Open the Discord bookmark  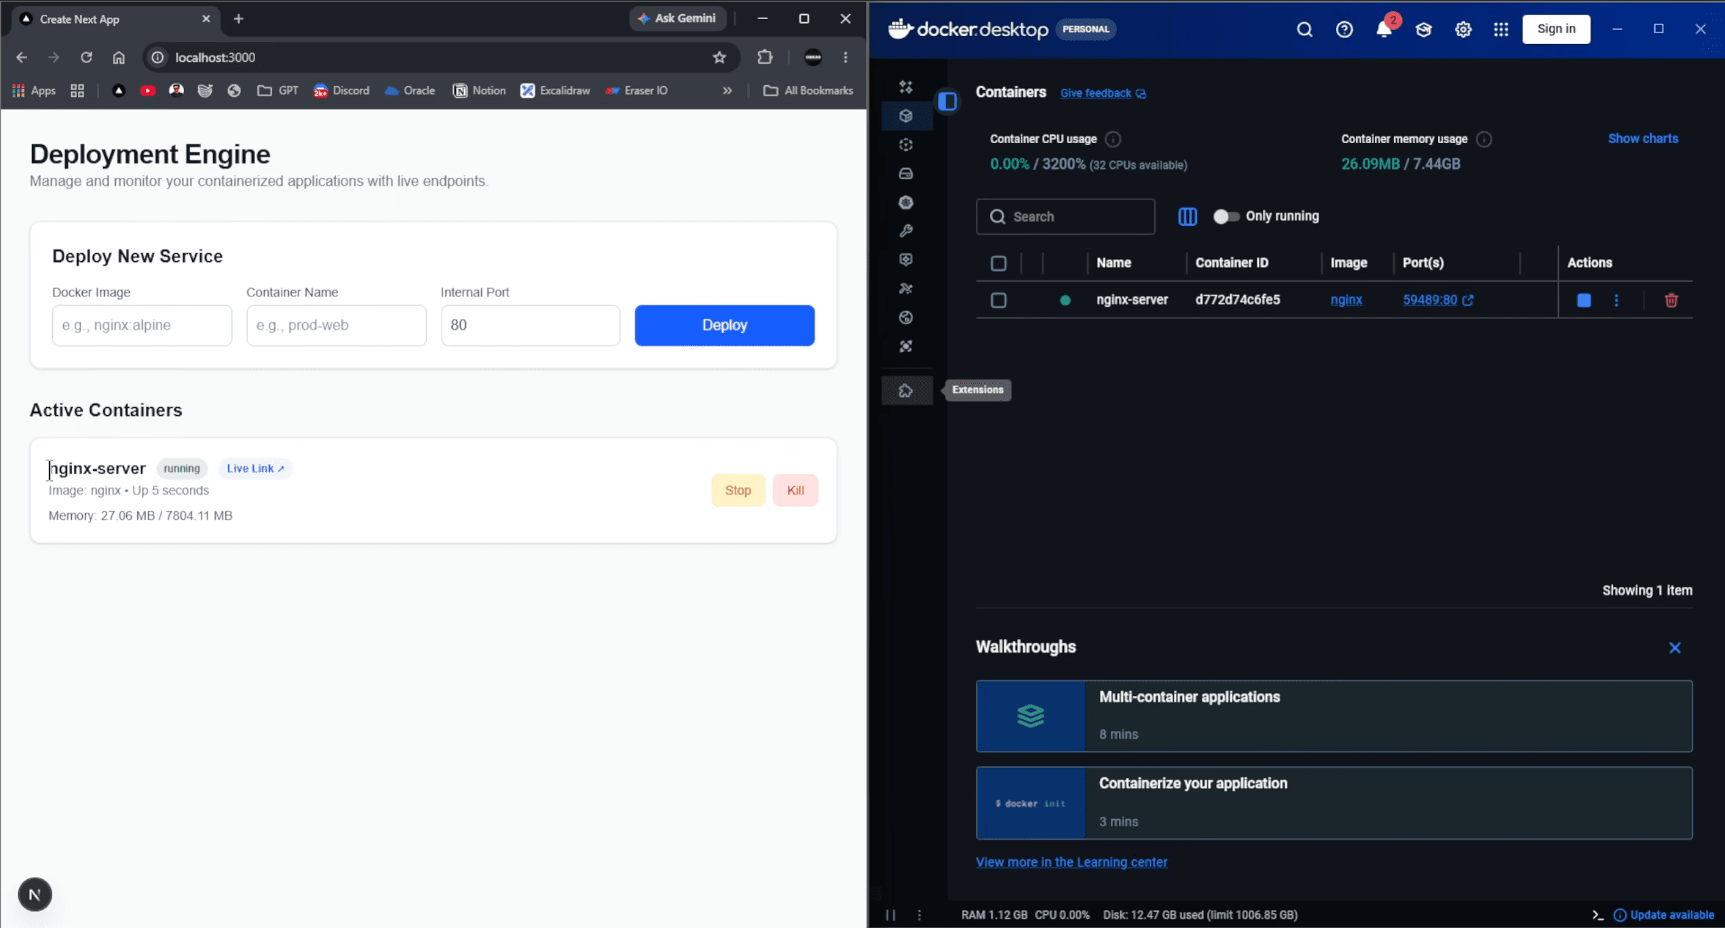click(341, 91)
